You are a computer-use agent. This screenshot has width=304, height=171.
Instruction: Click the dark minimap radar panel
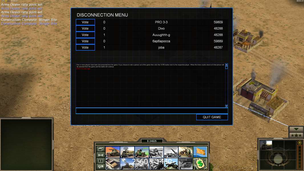[x=26, y=144]
